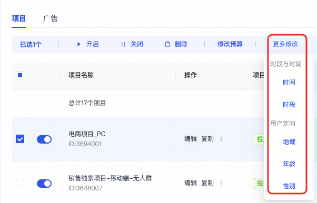Click the trash icon beside 删除
The width and height of the screenshot is (317, 203).
(167, 44)
